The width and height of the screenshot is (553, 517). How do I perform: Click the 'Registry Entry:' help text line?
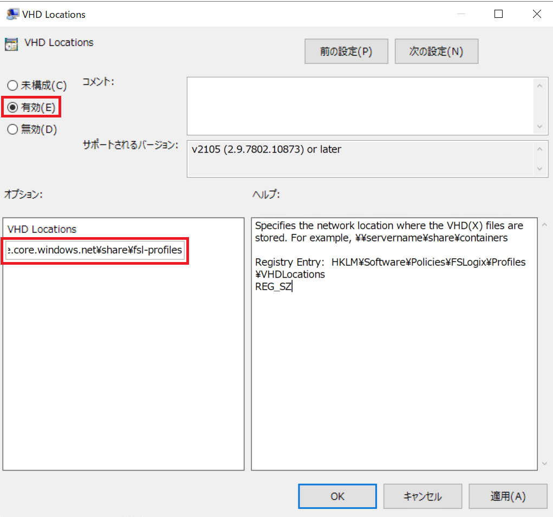[x=391, y=262]
